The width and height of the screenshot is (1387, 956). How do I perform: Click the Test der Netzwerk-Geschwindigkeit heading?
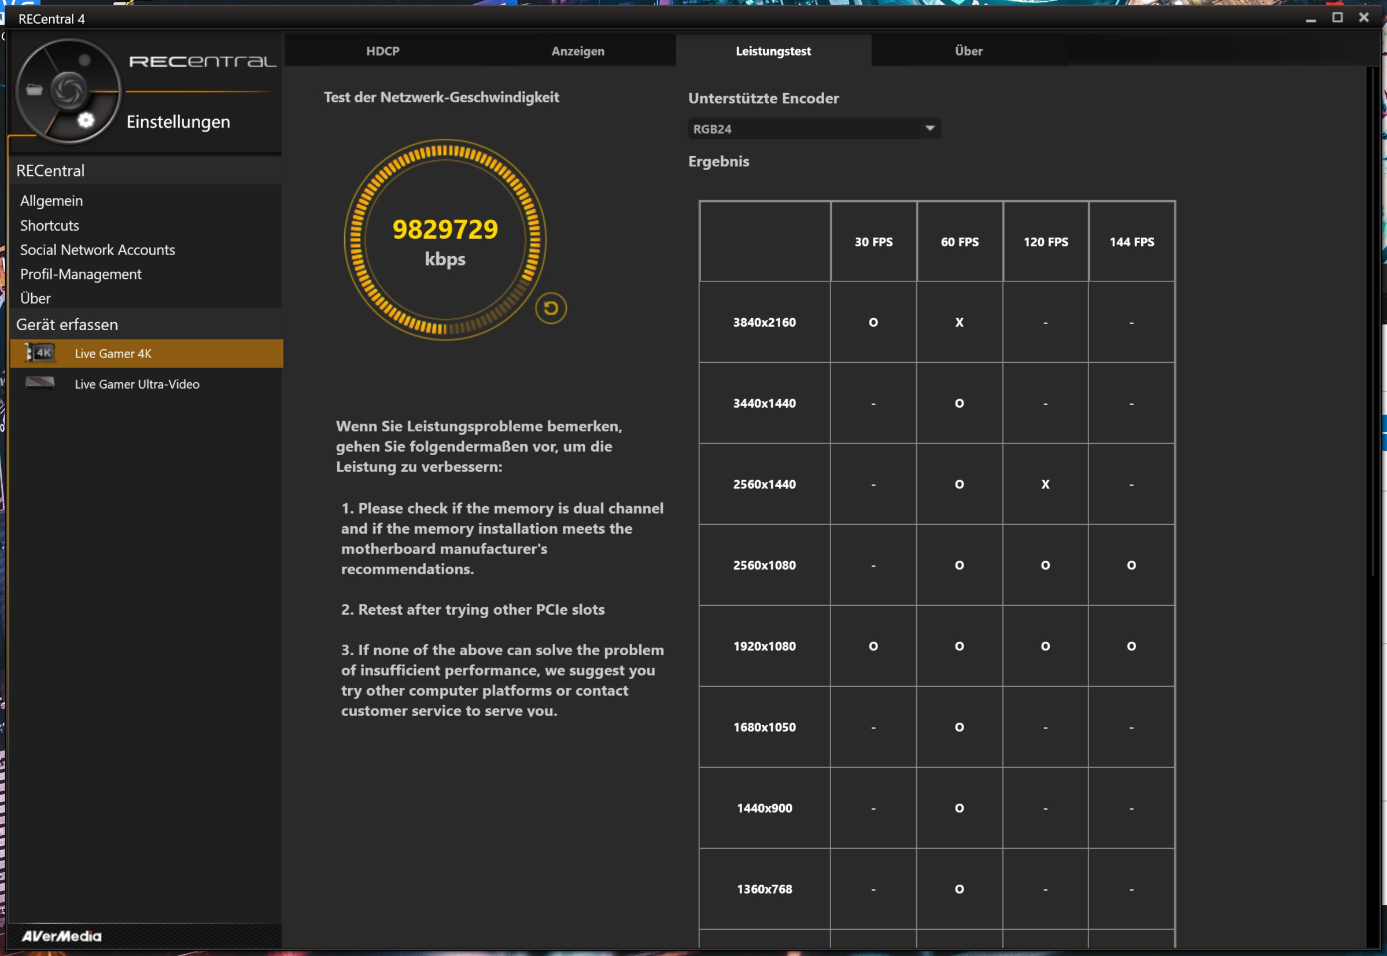pos(441,97)
